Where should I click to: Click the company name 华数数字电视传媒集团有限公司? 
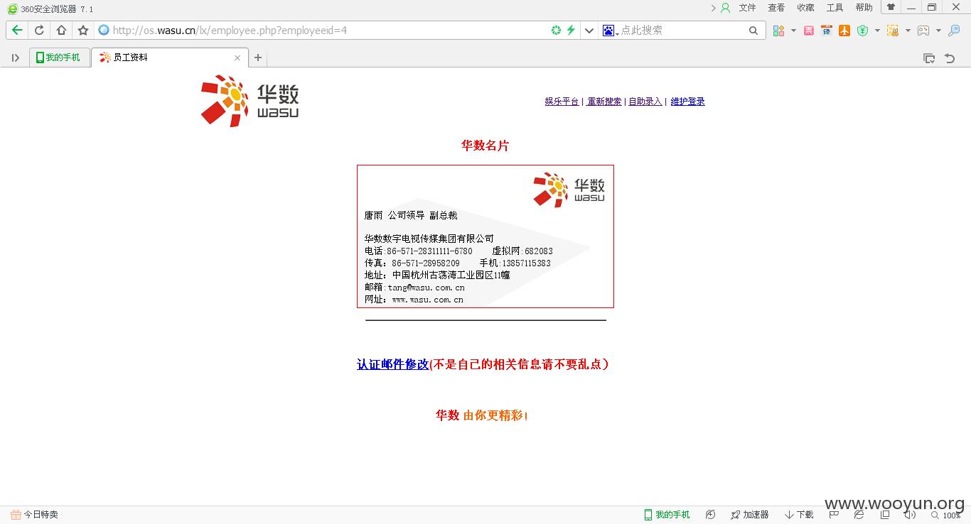429,239
